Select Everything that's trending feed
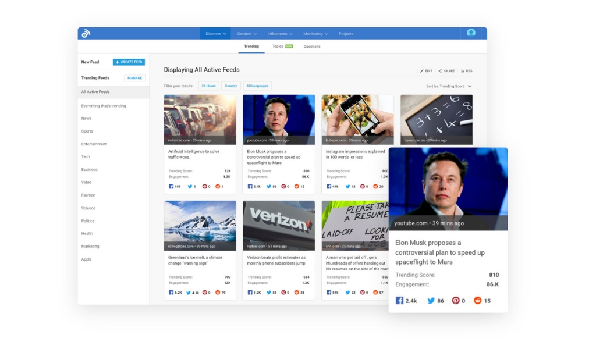This screenshot has width=596, height=349. tap(104, 106)
